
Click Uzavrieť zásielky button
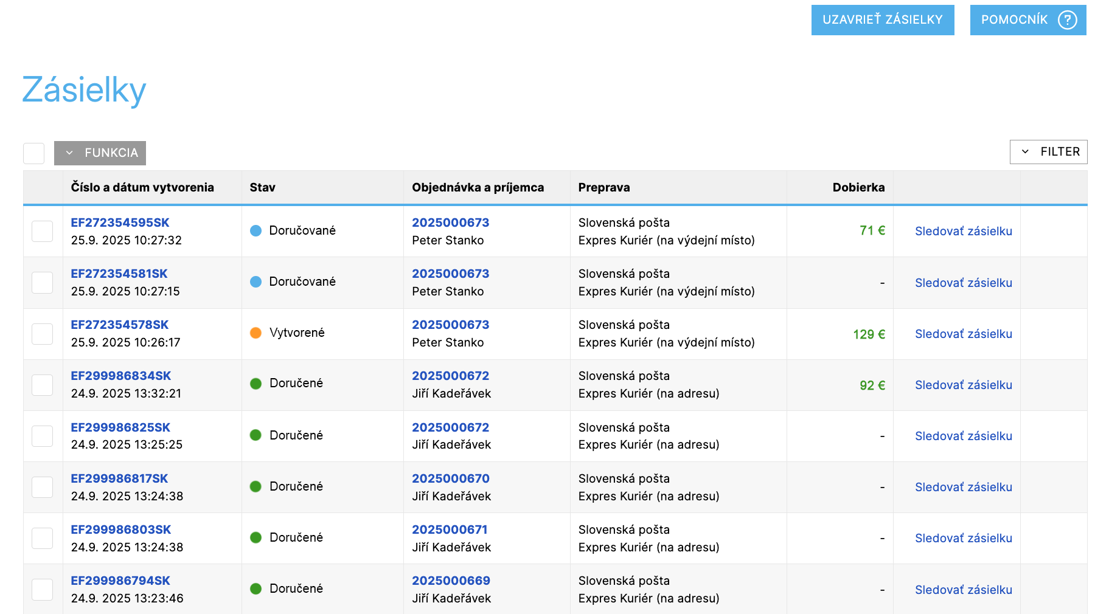pos(883,20)
